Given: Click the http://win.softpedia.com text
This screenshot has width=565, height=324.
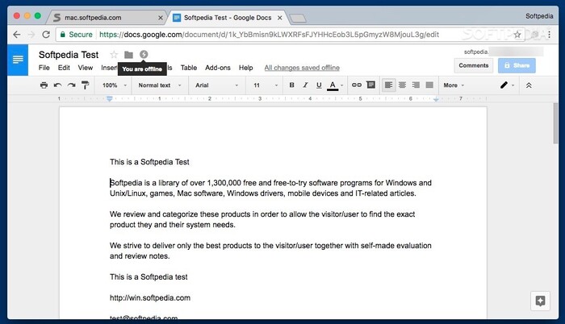Looking at the screenshot, I should pyautogui.click(x=150, y=298).
